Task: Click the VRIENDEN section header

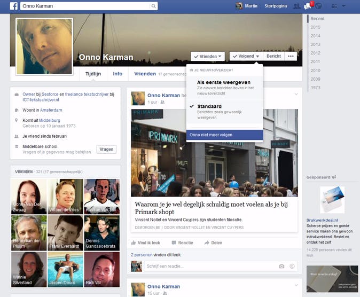Action: (24, 172)
